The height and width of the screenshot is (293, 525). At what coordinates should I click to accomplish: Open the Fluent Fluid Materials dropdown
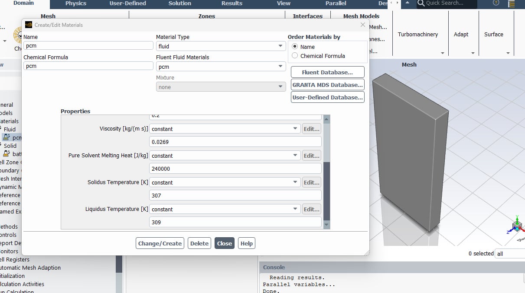pyautogui.click(x=280, y=67)
